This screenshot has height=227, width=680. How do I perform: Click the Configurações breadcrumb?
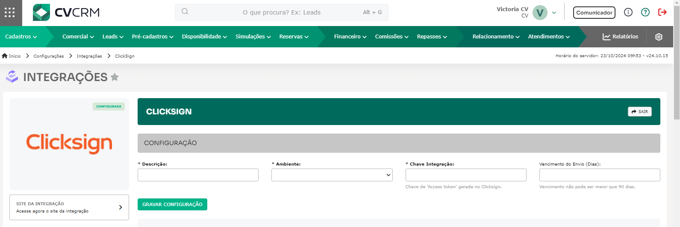49,56
